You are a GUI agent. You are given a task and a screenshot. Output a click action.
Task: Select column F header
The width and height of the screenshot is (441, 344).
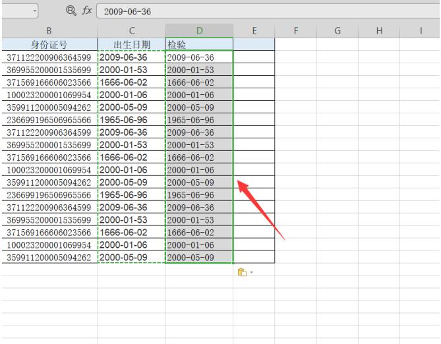(x=295, y=31)
